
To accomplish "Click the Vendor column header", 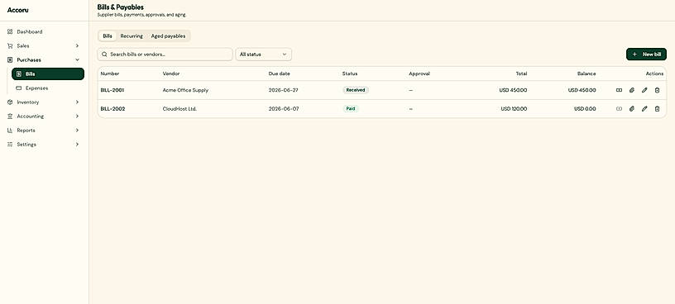I will 171,74.
